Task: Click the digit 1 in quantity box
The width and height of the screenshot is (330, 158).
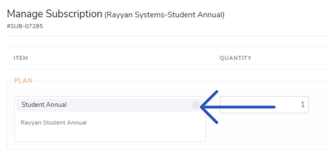Action: click(303, 104)
